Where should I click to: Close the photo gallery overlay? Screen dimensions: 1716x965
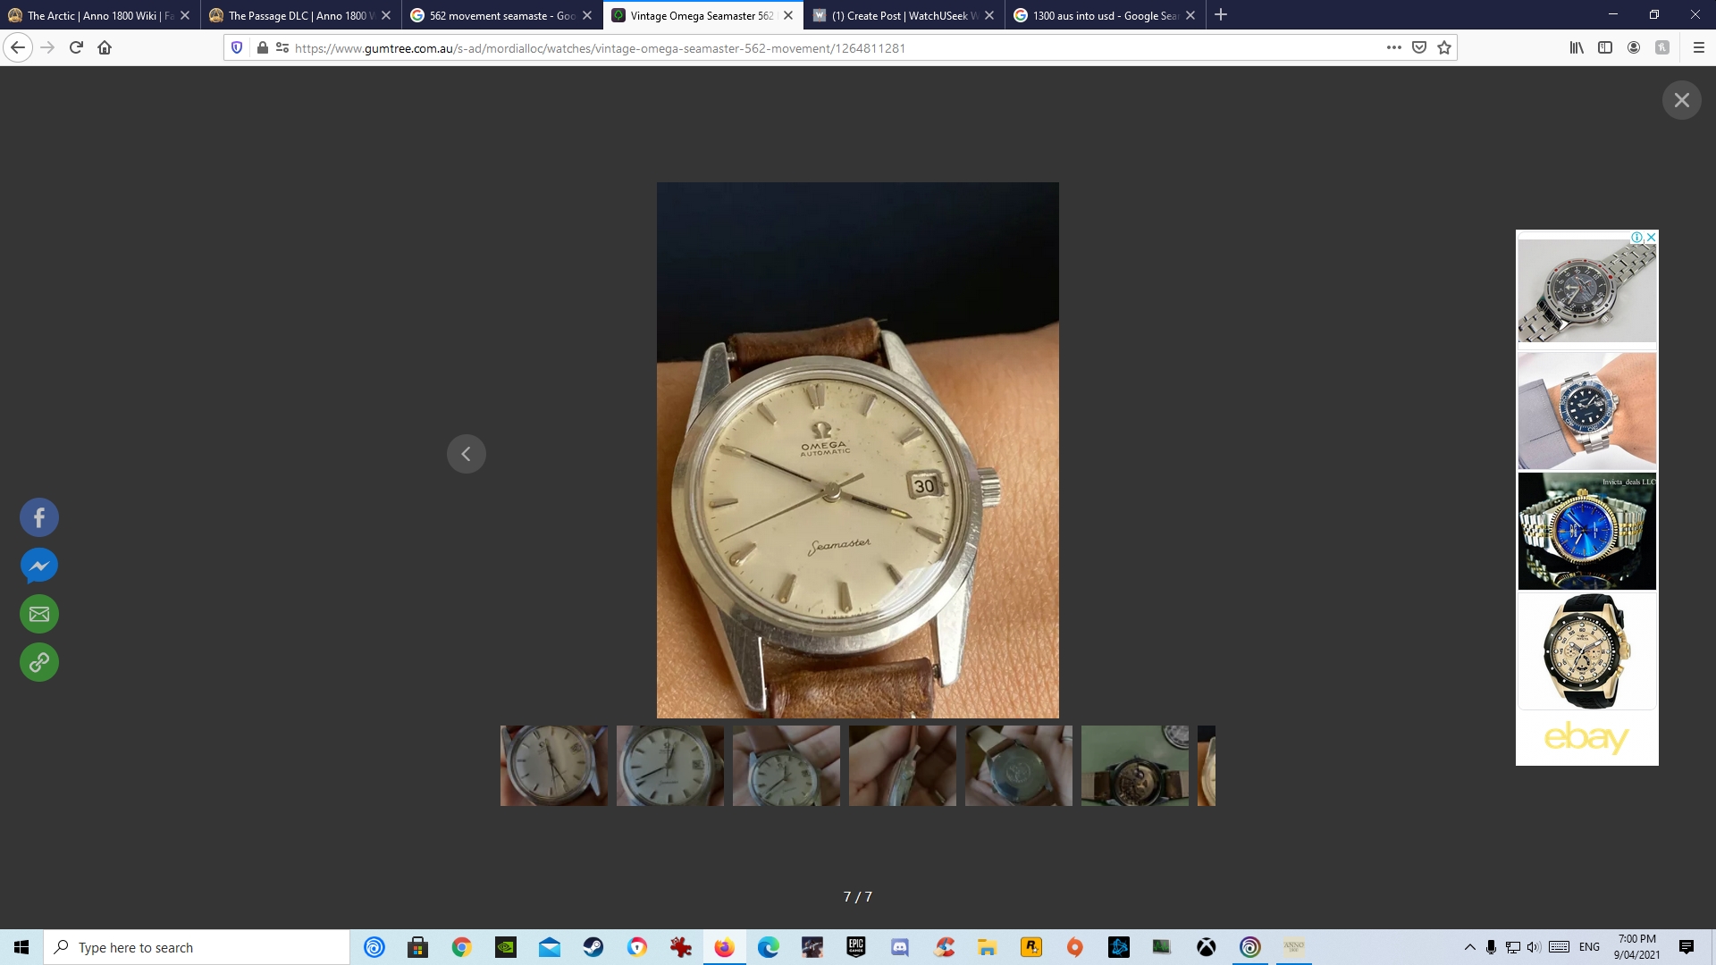1681,100
